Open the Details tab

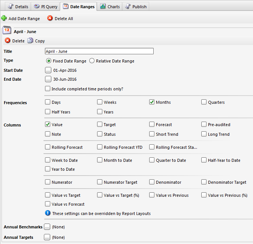(x=18, y=7)
